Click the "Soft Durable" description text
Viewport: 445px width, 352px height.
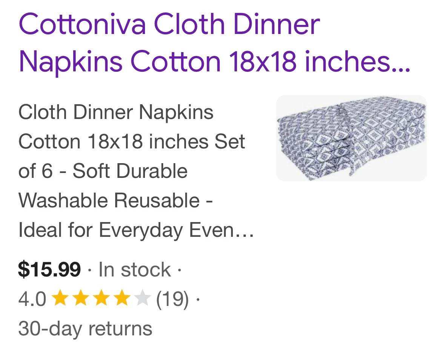[x=130, y=171]
